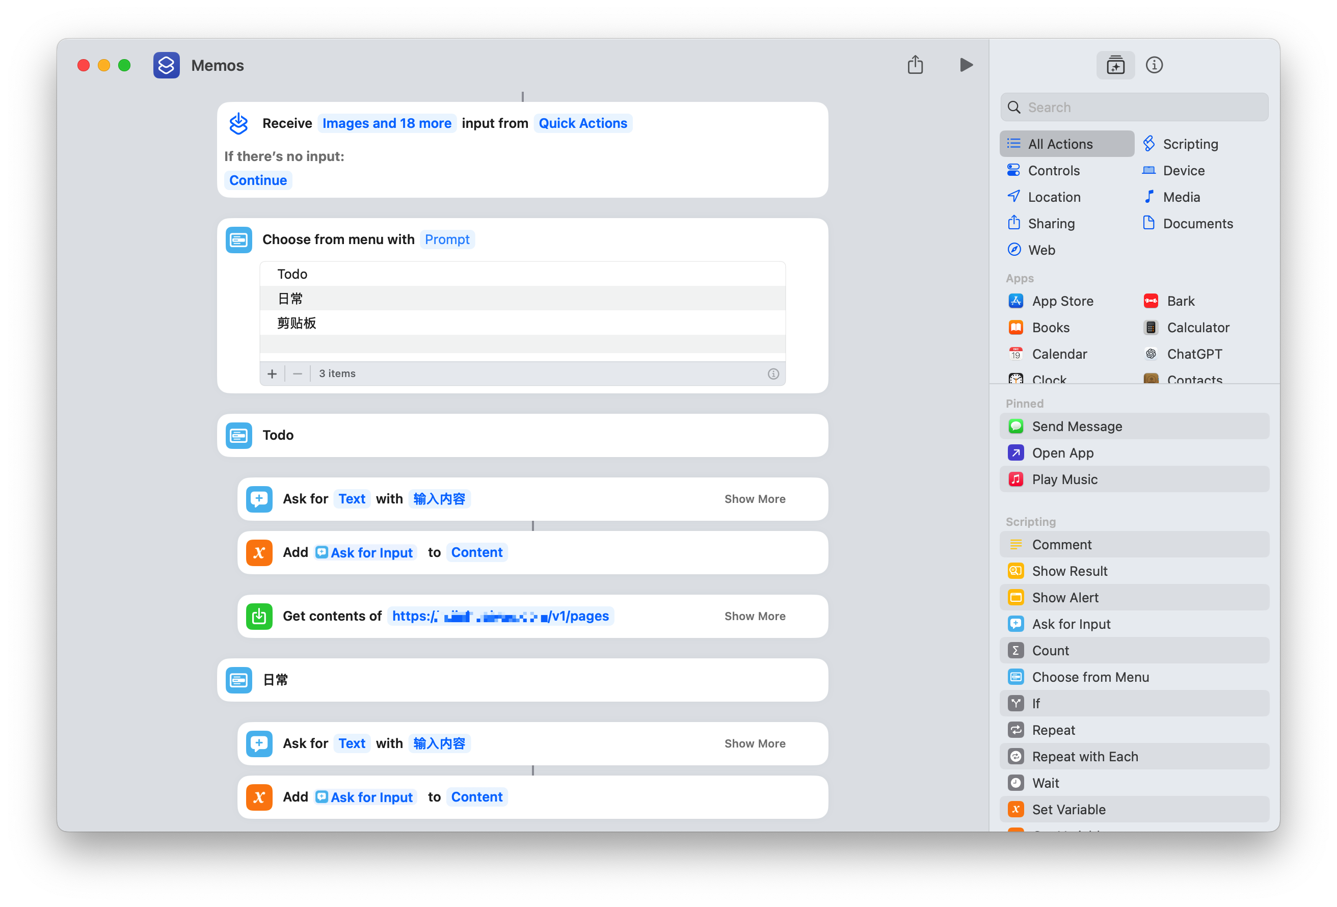Add pinned Send Message action

point(1134,426)
